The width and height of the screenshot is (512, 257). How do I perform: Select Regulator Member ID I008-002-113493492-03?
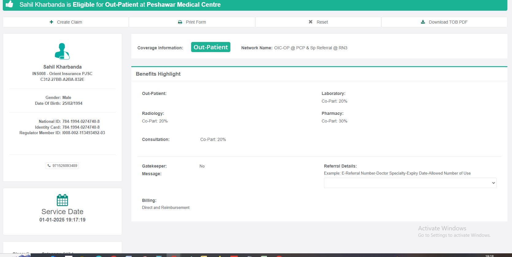tap(83, 133)
